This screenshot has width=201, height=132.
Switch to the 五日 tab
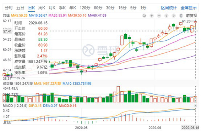coord(20,8)
